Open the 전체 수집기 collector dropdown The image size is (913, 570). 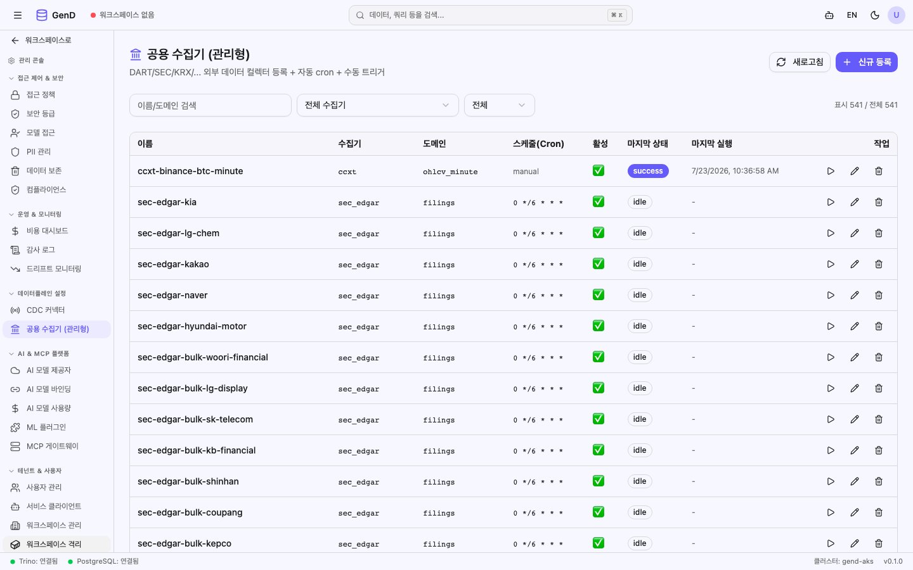point(378,105)
